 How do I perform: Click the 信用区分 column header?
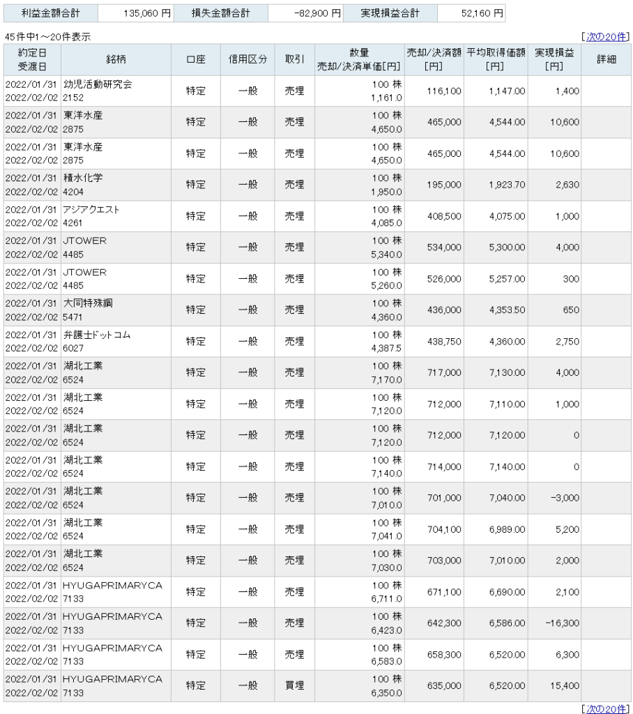[247, 60]
